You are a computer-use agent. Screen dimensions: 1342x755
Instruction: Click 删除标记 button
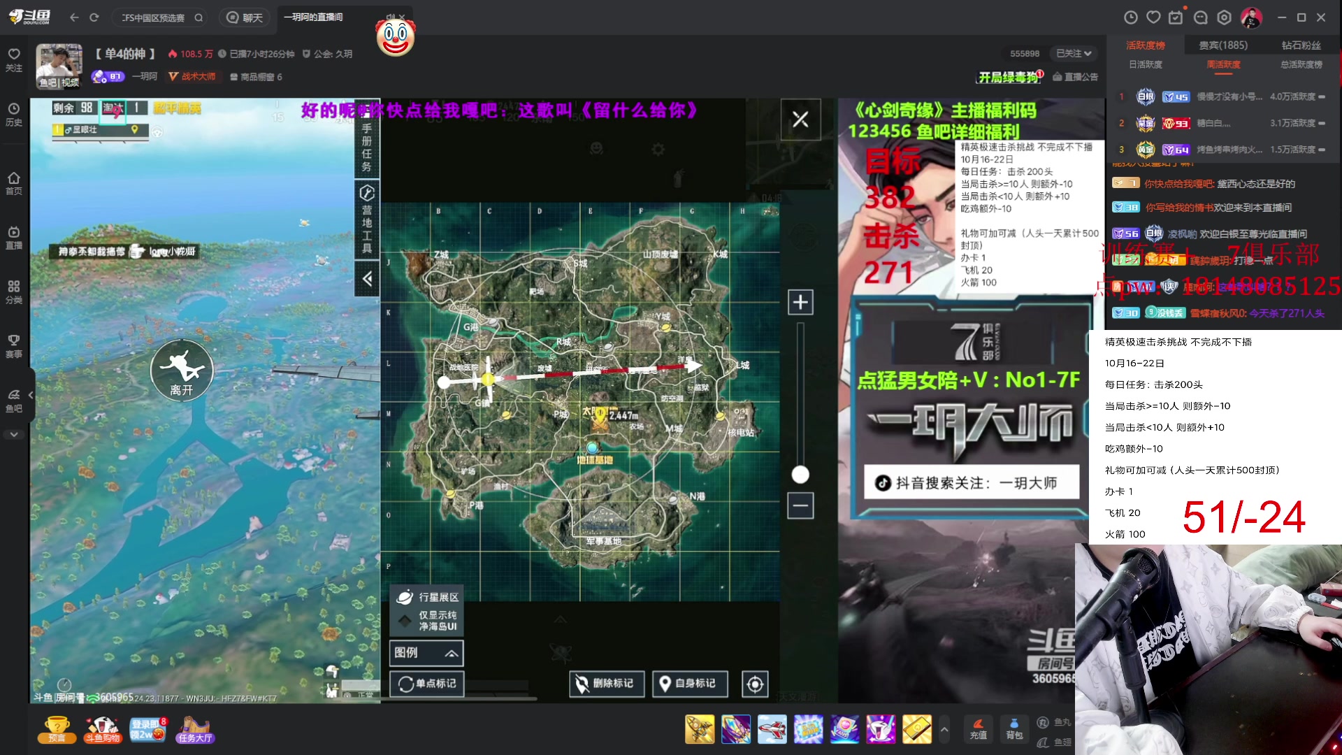pos(605,684)
